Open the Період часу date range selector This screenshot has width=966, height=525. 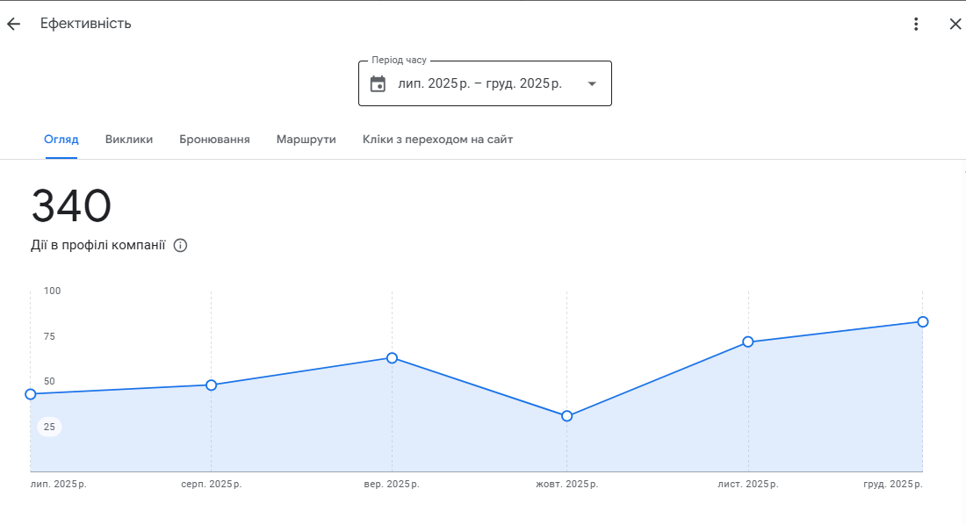(x=484, y=84)
